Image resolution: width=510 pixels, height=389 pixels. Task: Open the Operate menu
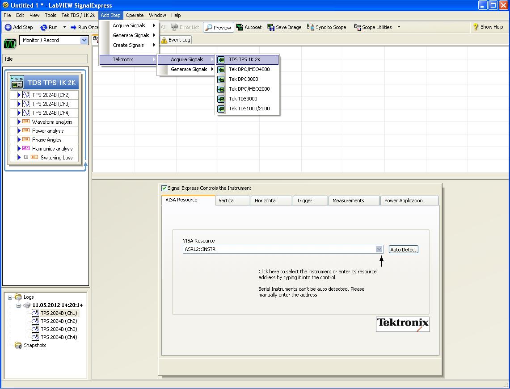point(135,15)
